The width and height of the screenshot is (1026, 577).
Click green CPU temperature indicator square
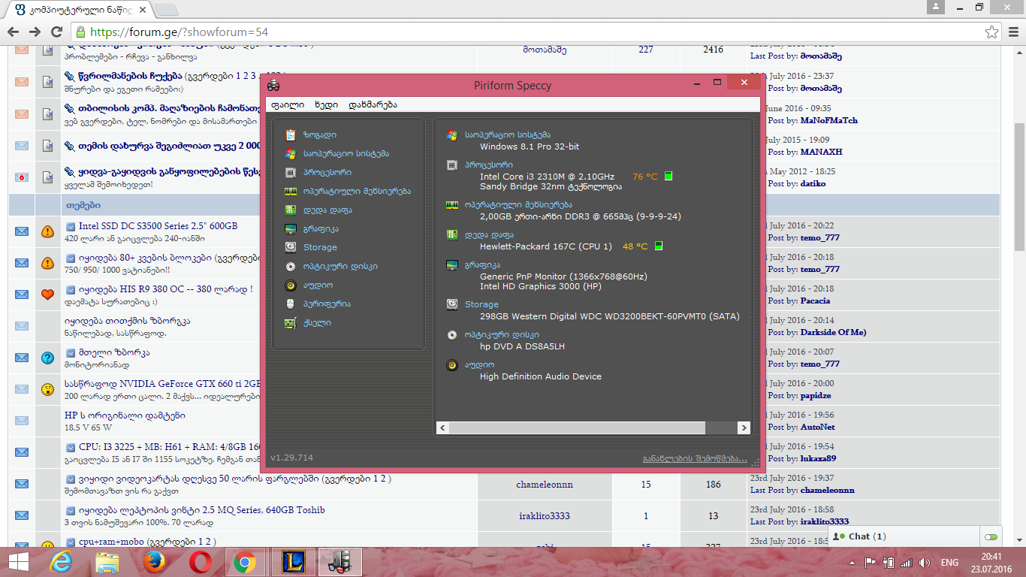tap(668, 177)
